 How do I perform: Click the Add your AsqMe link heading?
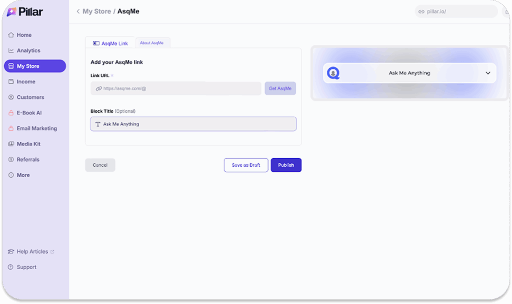(116, 62)
